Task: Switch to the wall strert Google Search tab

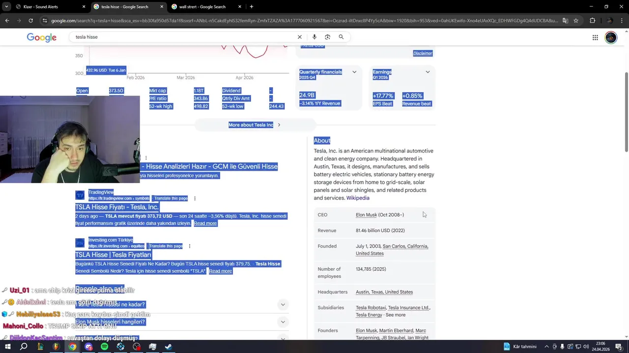Action: 205,7
